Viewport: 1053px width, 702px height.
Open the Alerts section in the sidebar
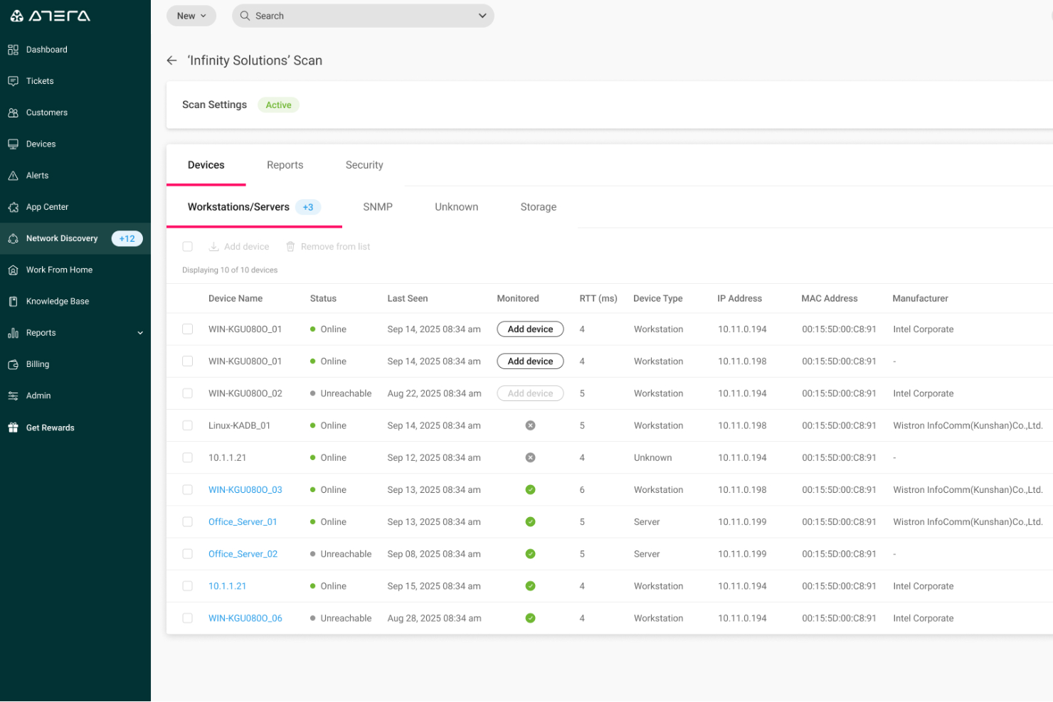(x=37, y=176)
